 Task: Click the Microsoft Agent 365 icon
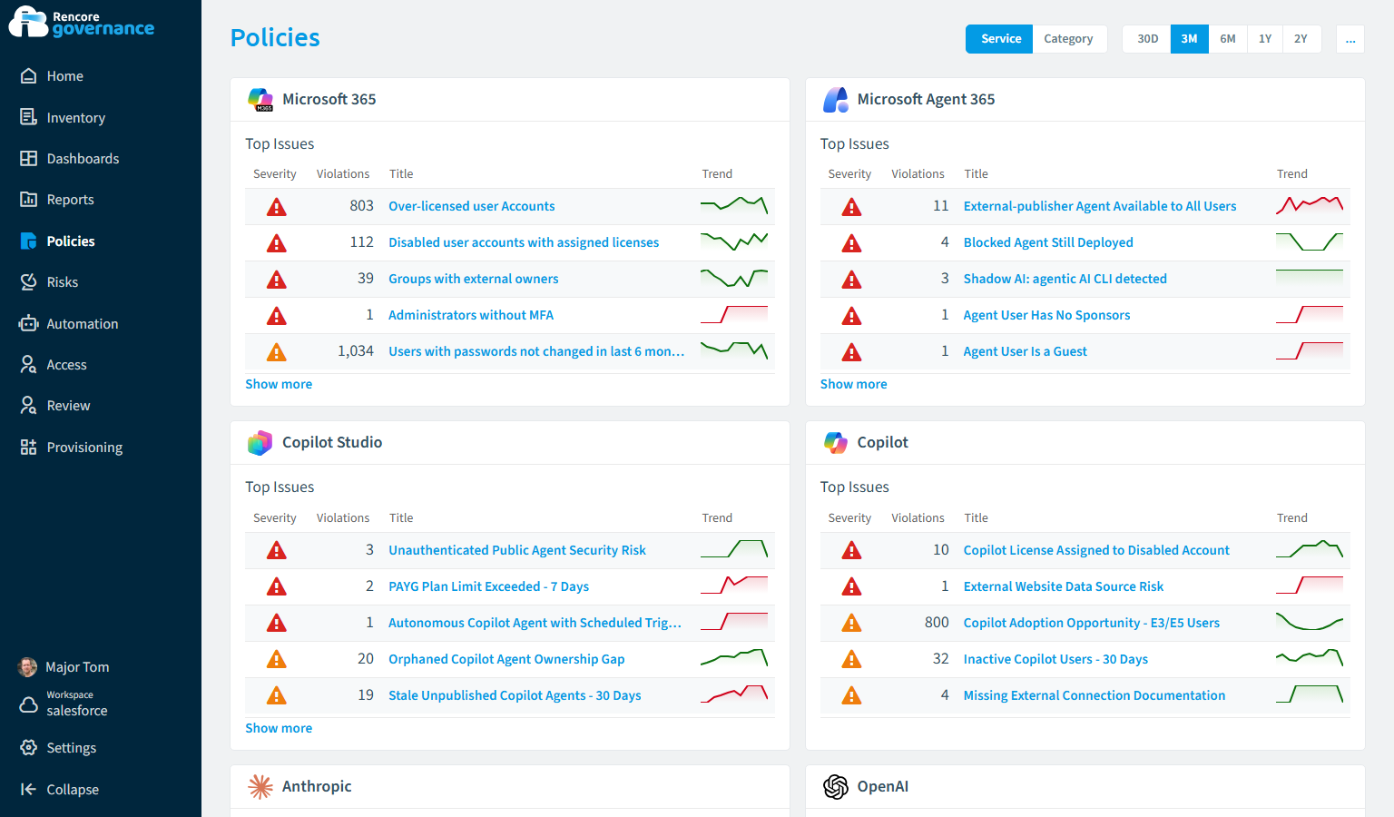(835, 100)
